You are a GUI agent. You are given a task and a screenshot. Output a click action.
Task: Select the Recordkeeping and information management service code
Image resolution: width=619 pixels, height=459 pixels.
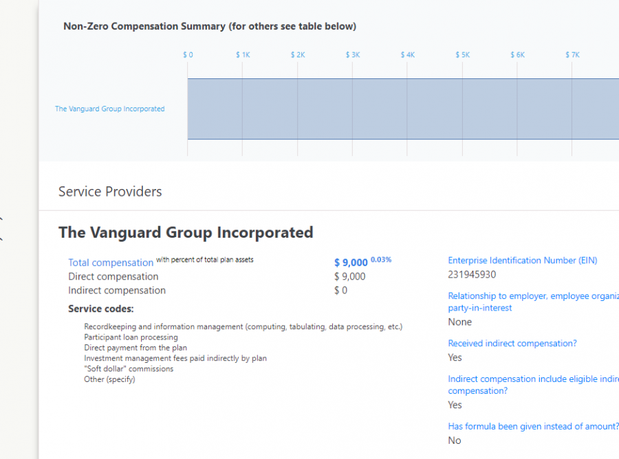[x=243, y=326]
